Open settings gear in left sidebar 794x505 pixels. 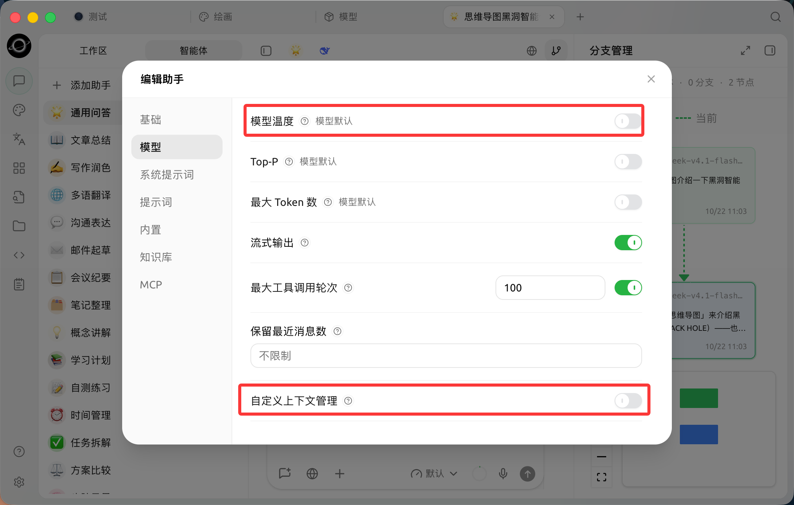point(19,482)
